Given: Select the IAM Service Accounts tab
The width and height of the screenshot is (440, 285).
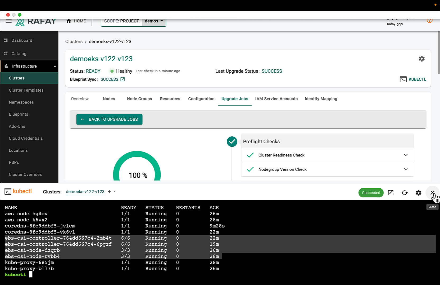Looking at the screenshot, I should (x=276, y=99).
